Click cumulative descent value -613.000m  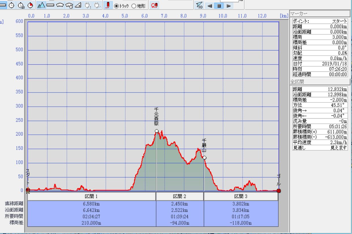[x=337, y=137]
